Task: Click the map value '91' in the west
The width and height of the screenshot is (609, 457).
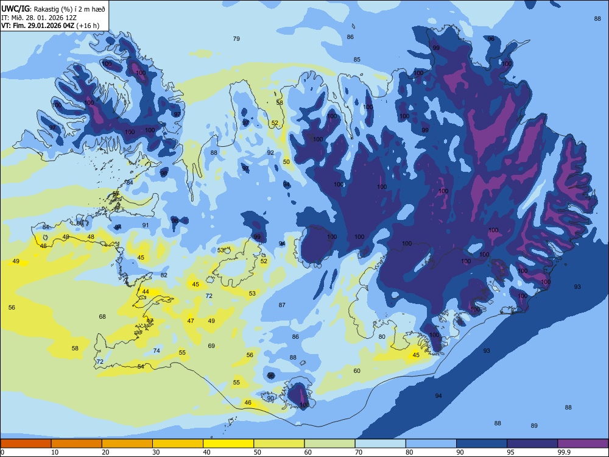Action: pos(146,225)
